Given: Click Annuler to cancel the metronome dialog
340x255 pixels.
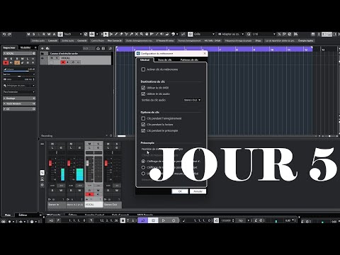Looking at the screenshot, I should coord(198,191).
